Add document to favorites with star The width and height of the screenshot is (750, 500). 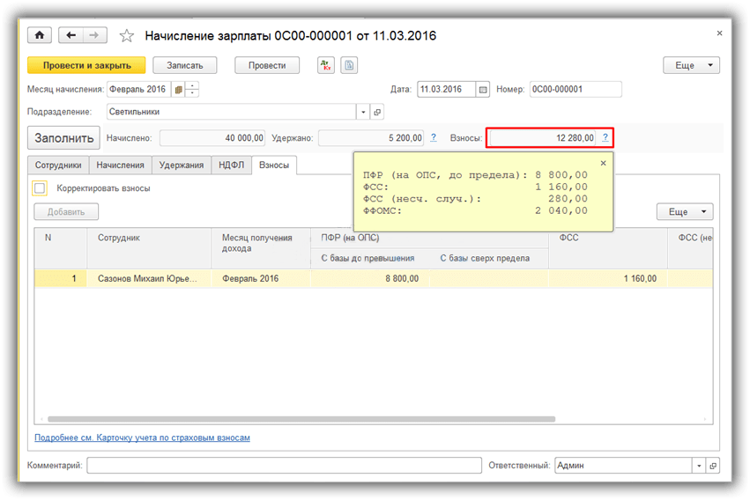tap(127, 36)
